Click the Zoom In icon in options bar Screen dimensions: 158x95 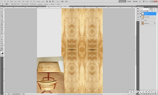point(6,4)
